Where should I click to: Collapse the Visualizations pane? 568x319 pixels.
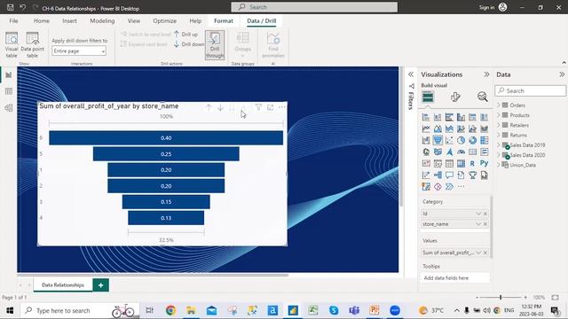pos(486,74)
